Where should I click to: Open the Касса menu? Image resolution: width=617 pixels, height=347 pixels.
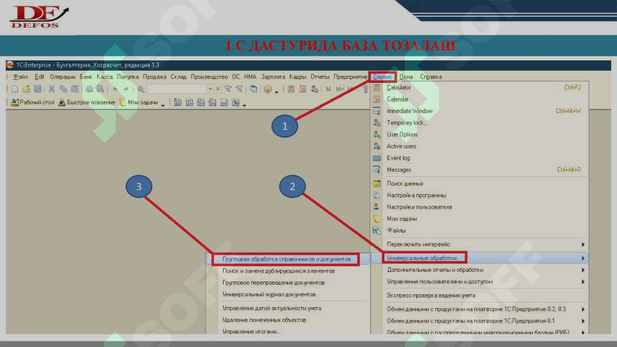coord(105,76)
